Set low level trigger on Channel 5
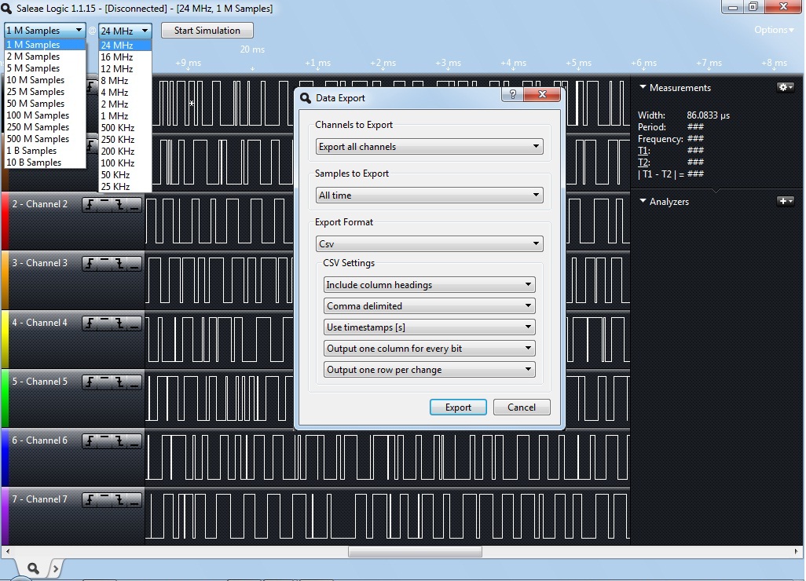Viewport: 806px width, 581px height. [134, 382]
